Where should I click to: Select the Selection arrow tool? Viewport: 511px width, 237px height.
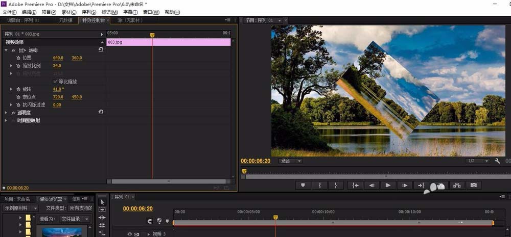[102, 202]
